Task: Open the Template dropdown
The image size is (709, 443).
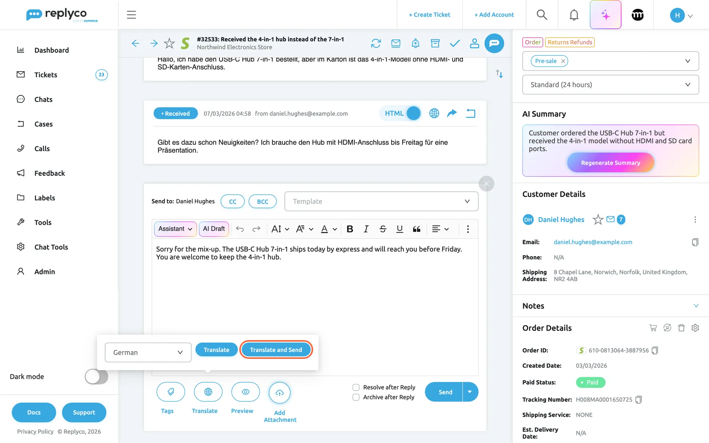Action: tap(381, 202)
